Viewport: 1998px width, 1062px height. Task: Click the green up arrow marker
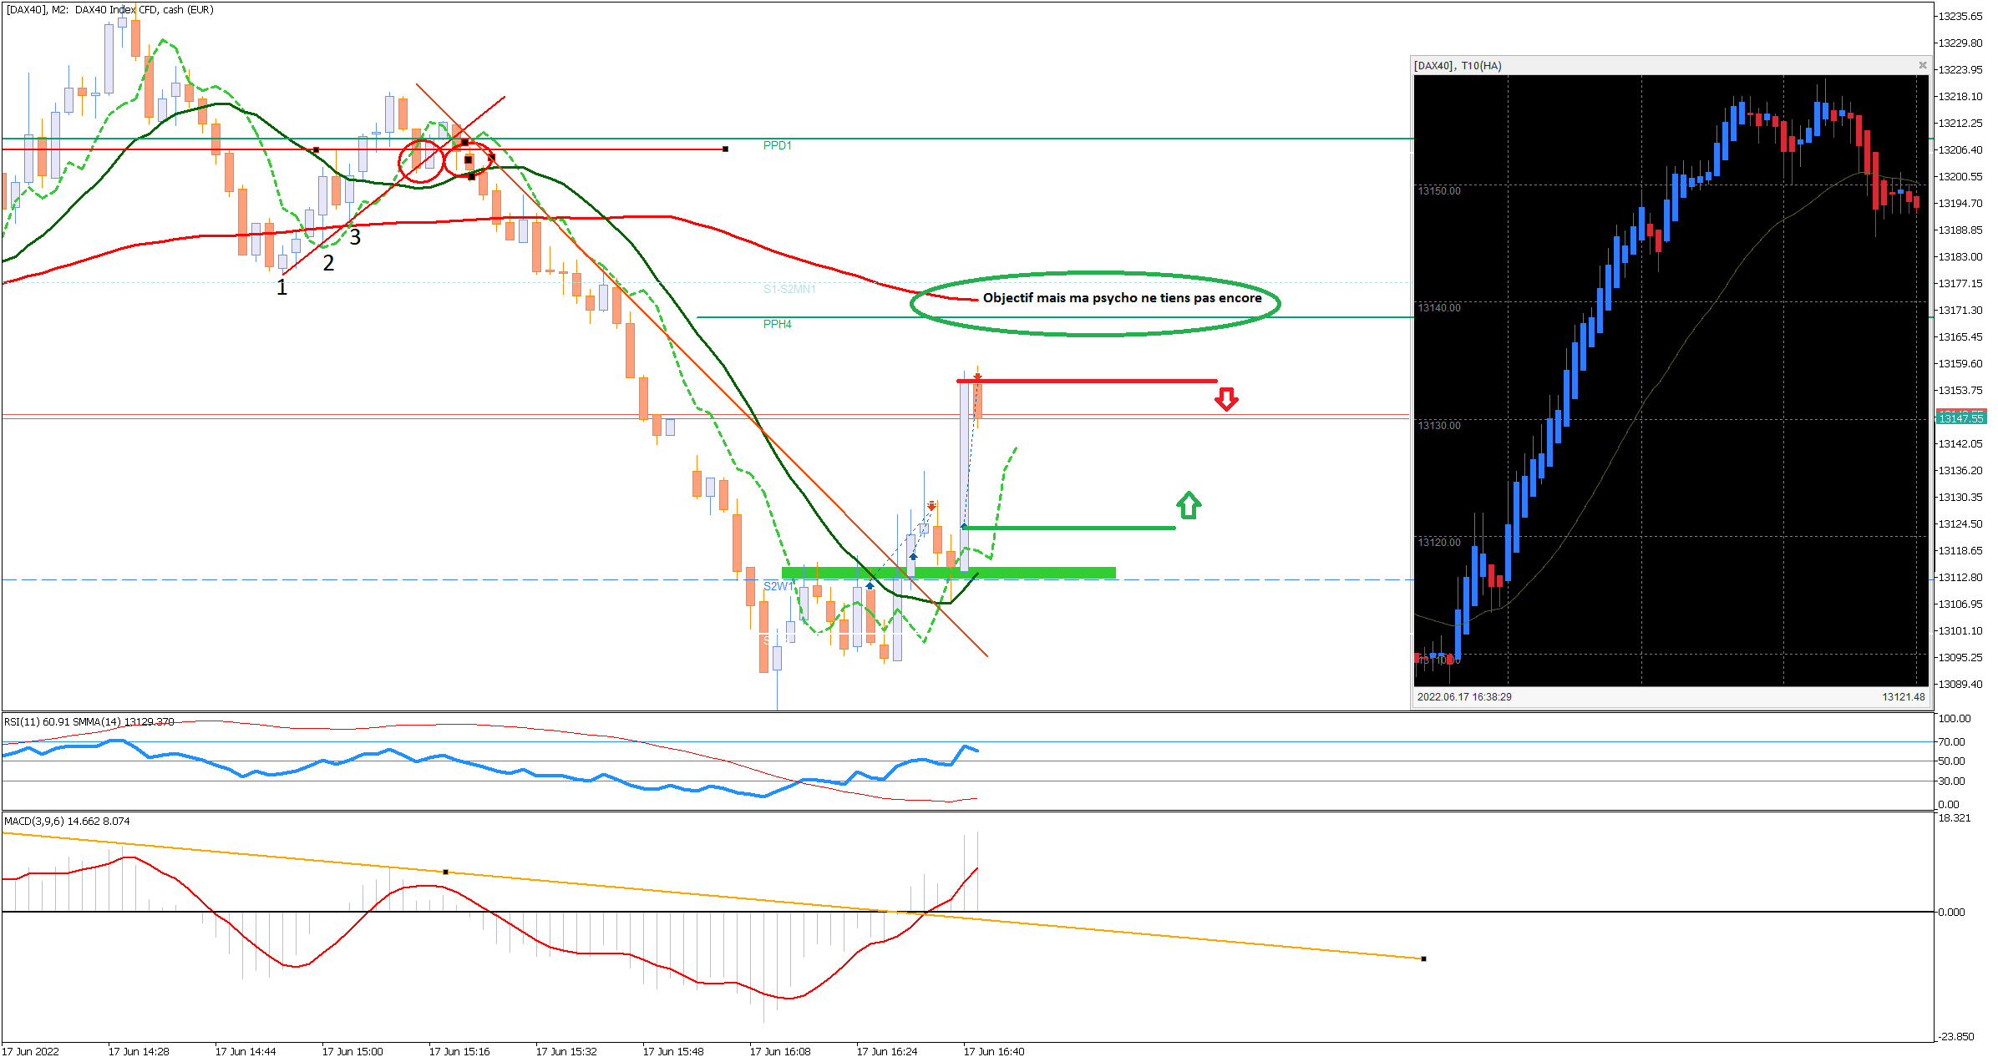pos(1189,505)
